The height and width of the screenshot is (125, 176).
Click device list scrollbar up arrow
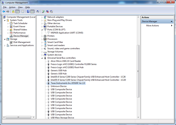(138, 17)
